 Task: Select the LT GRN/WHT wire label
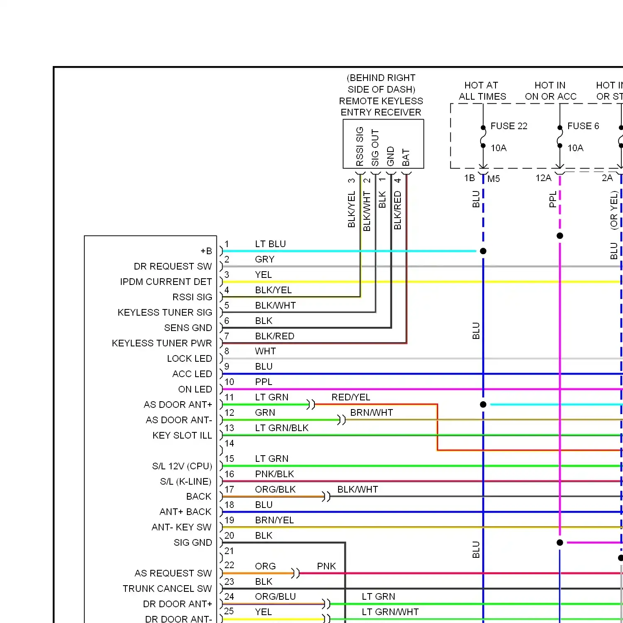pos(390,612)
